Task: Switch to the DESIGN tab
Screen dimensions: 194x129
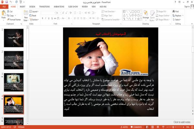Action: 32,7
